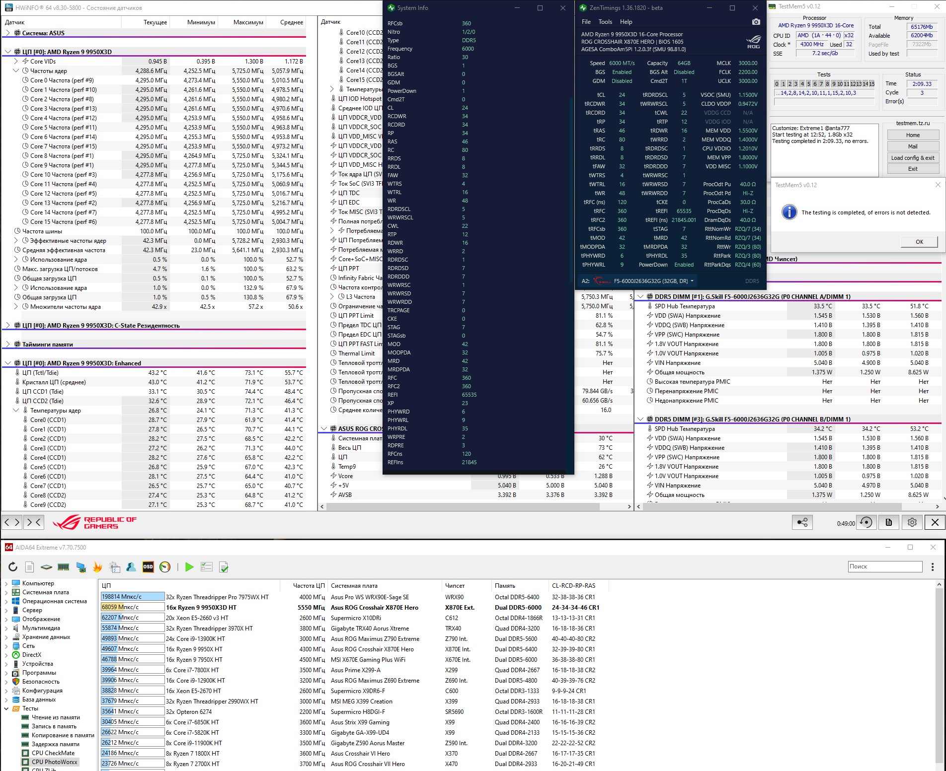Close HWiNFO sensors with the X button
Screen dimensions: 946x771
pos(935,522)
